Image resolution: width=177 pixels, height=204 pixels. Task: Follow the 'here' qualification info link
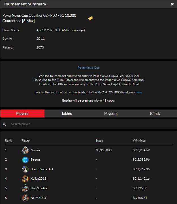coord(138,92)
